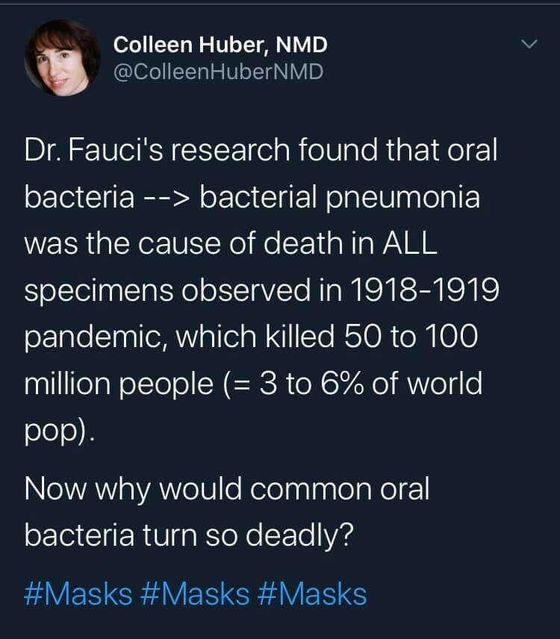Open the first #Masks hashtag
Viewport: 560px width, 639px height.
[x=78, y=594]
